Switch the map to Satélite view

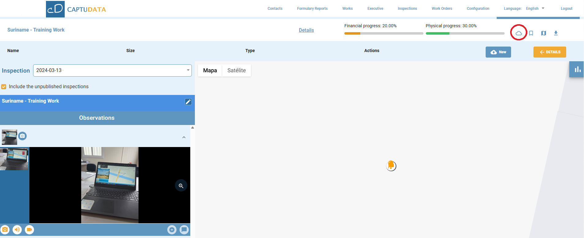pos(236,70)
